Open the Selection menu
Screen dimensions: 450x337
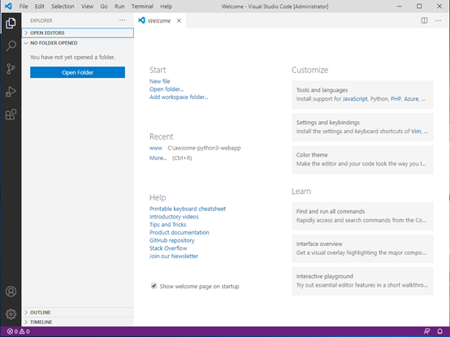63,6
